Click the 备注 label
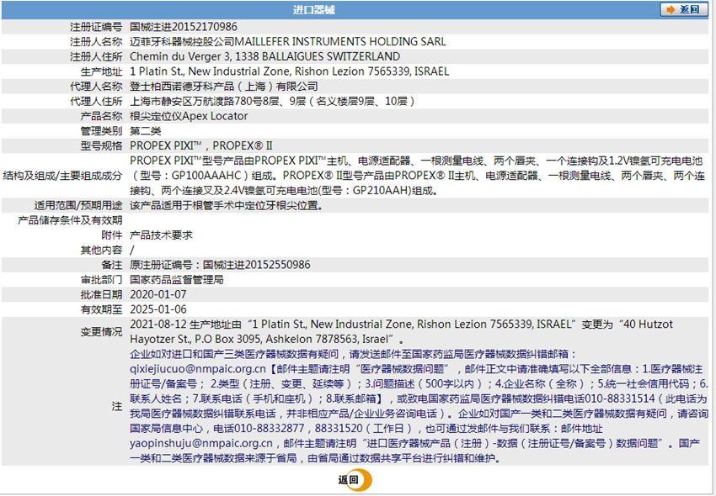The height and width of the screenshot is (496, 716). tap(112, 265)
